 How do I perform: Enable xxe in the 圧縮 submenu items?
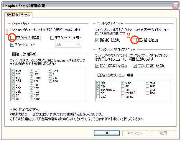(x=147, y=89)
